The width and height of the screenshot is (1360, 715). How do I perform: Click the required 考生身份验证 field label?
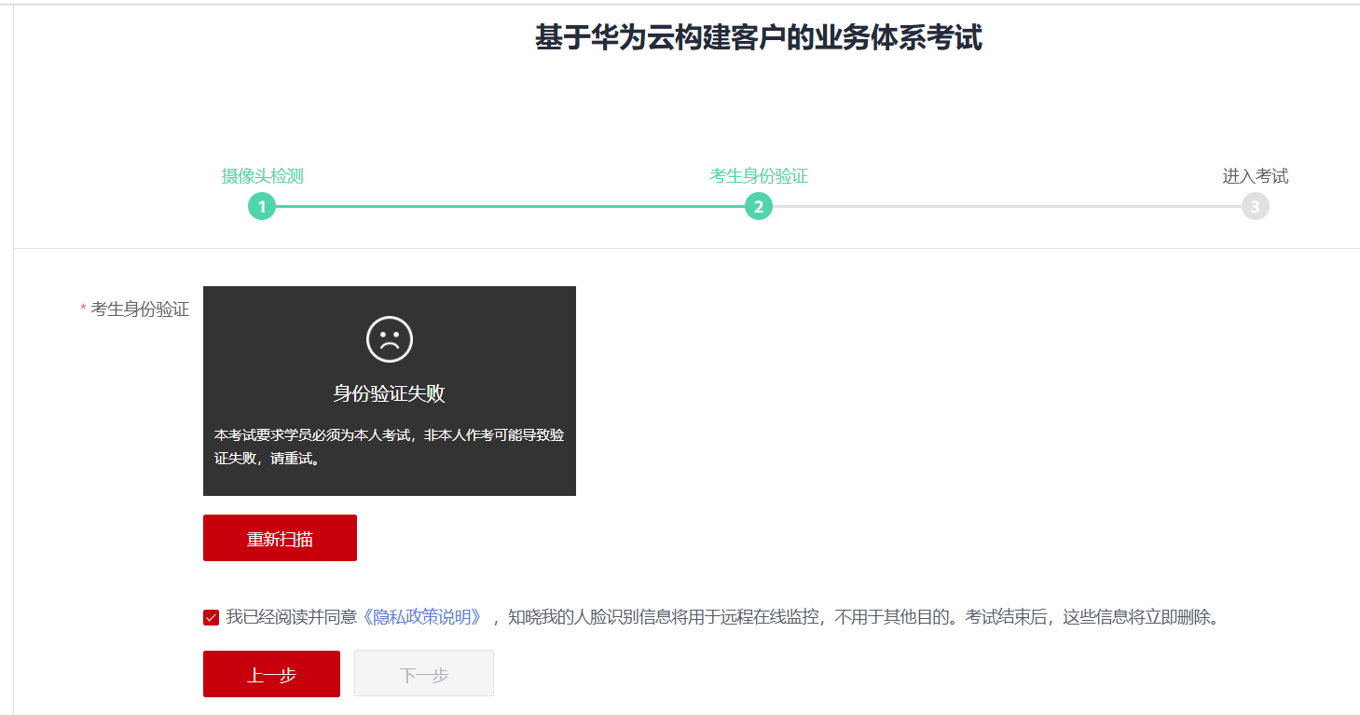tap(140, 309)
